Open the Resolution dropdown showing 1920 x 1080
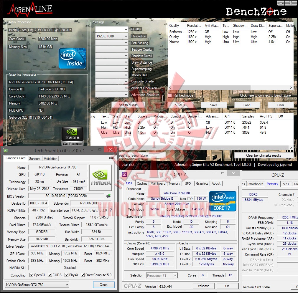The width and height of the screenshot is (298, 293). tap(112, 36)
